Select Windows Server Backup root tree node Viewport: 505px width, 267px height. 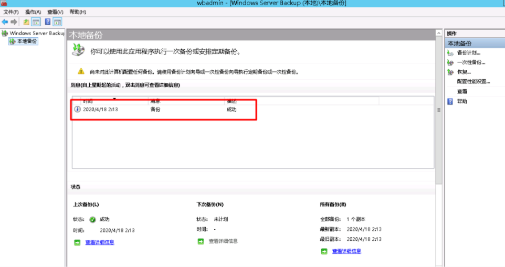[36, 33]
